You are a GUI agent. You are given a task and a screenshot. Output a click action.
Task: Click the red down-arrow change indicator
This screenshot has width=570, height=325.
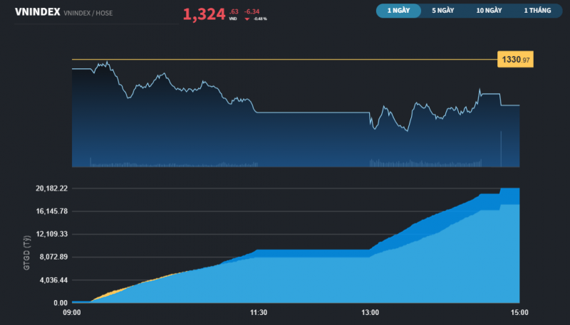[247, 19]
